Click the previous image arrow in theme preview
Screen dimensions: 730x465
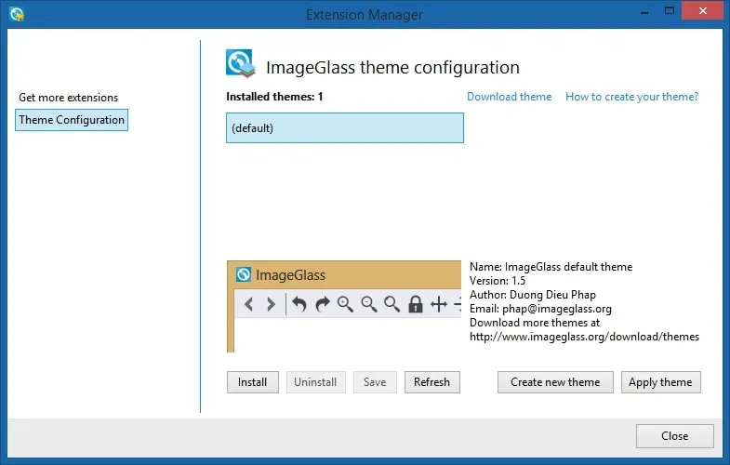(248, 304)
